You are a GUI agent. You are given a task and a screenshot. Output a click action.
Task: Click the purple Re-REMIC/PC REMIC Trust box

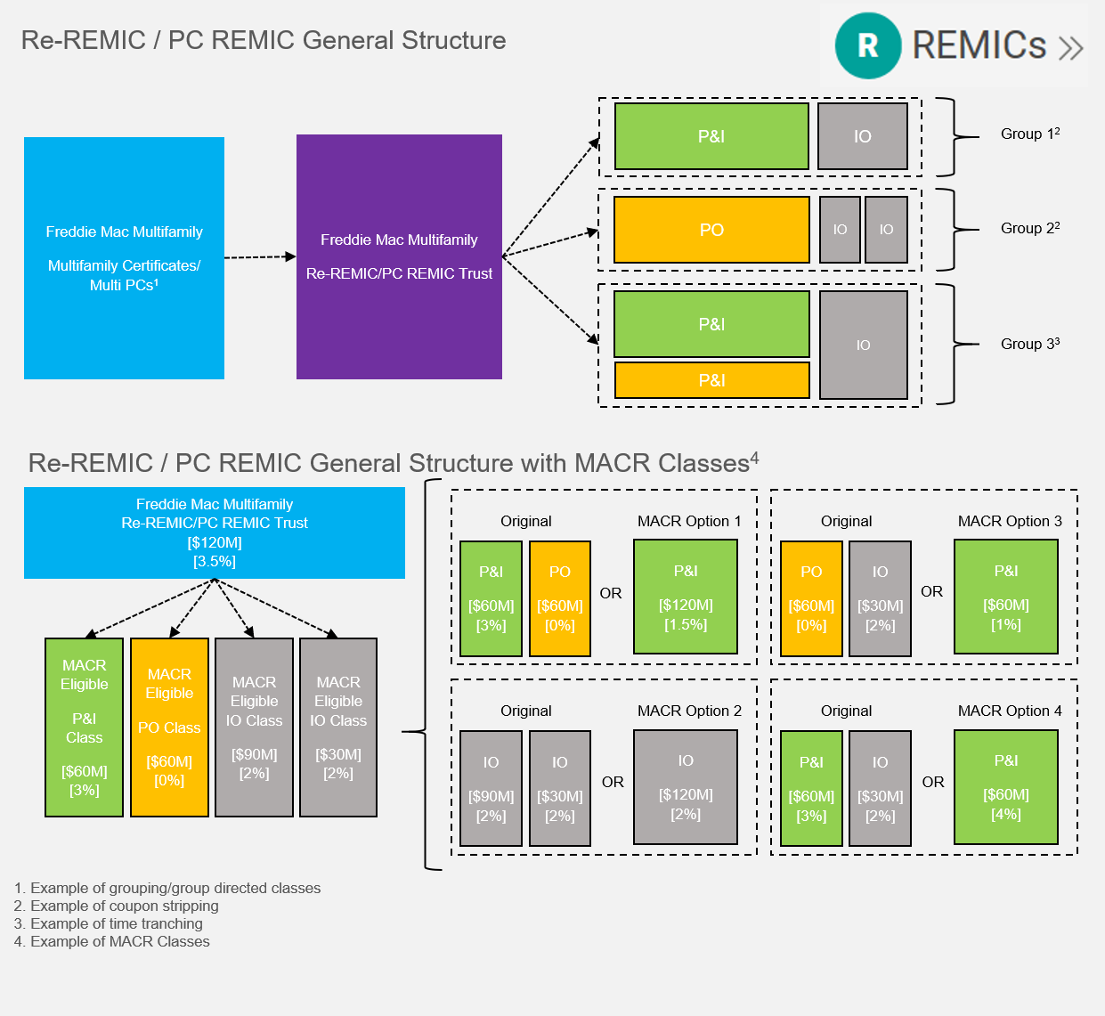click(399, 256)
